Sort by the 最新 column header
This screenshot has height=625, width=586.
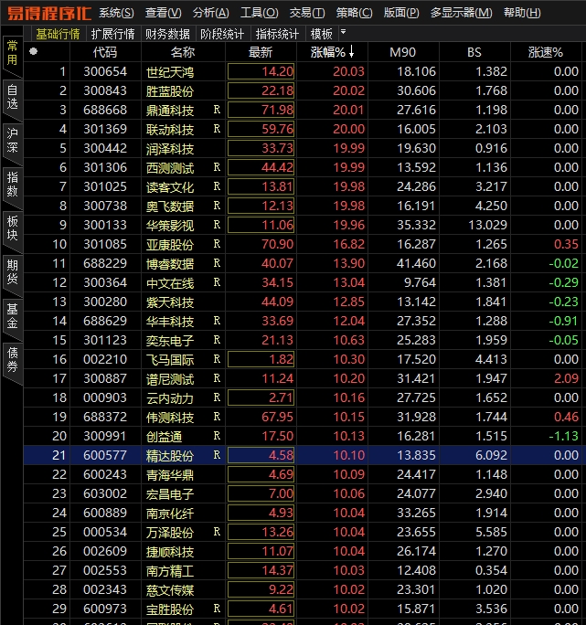coord(261,52)
